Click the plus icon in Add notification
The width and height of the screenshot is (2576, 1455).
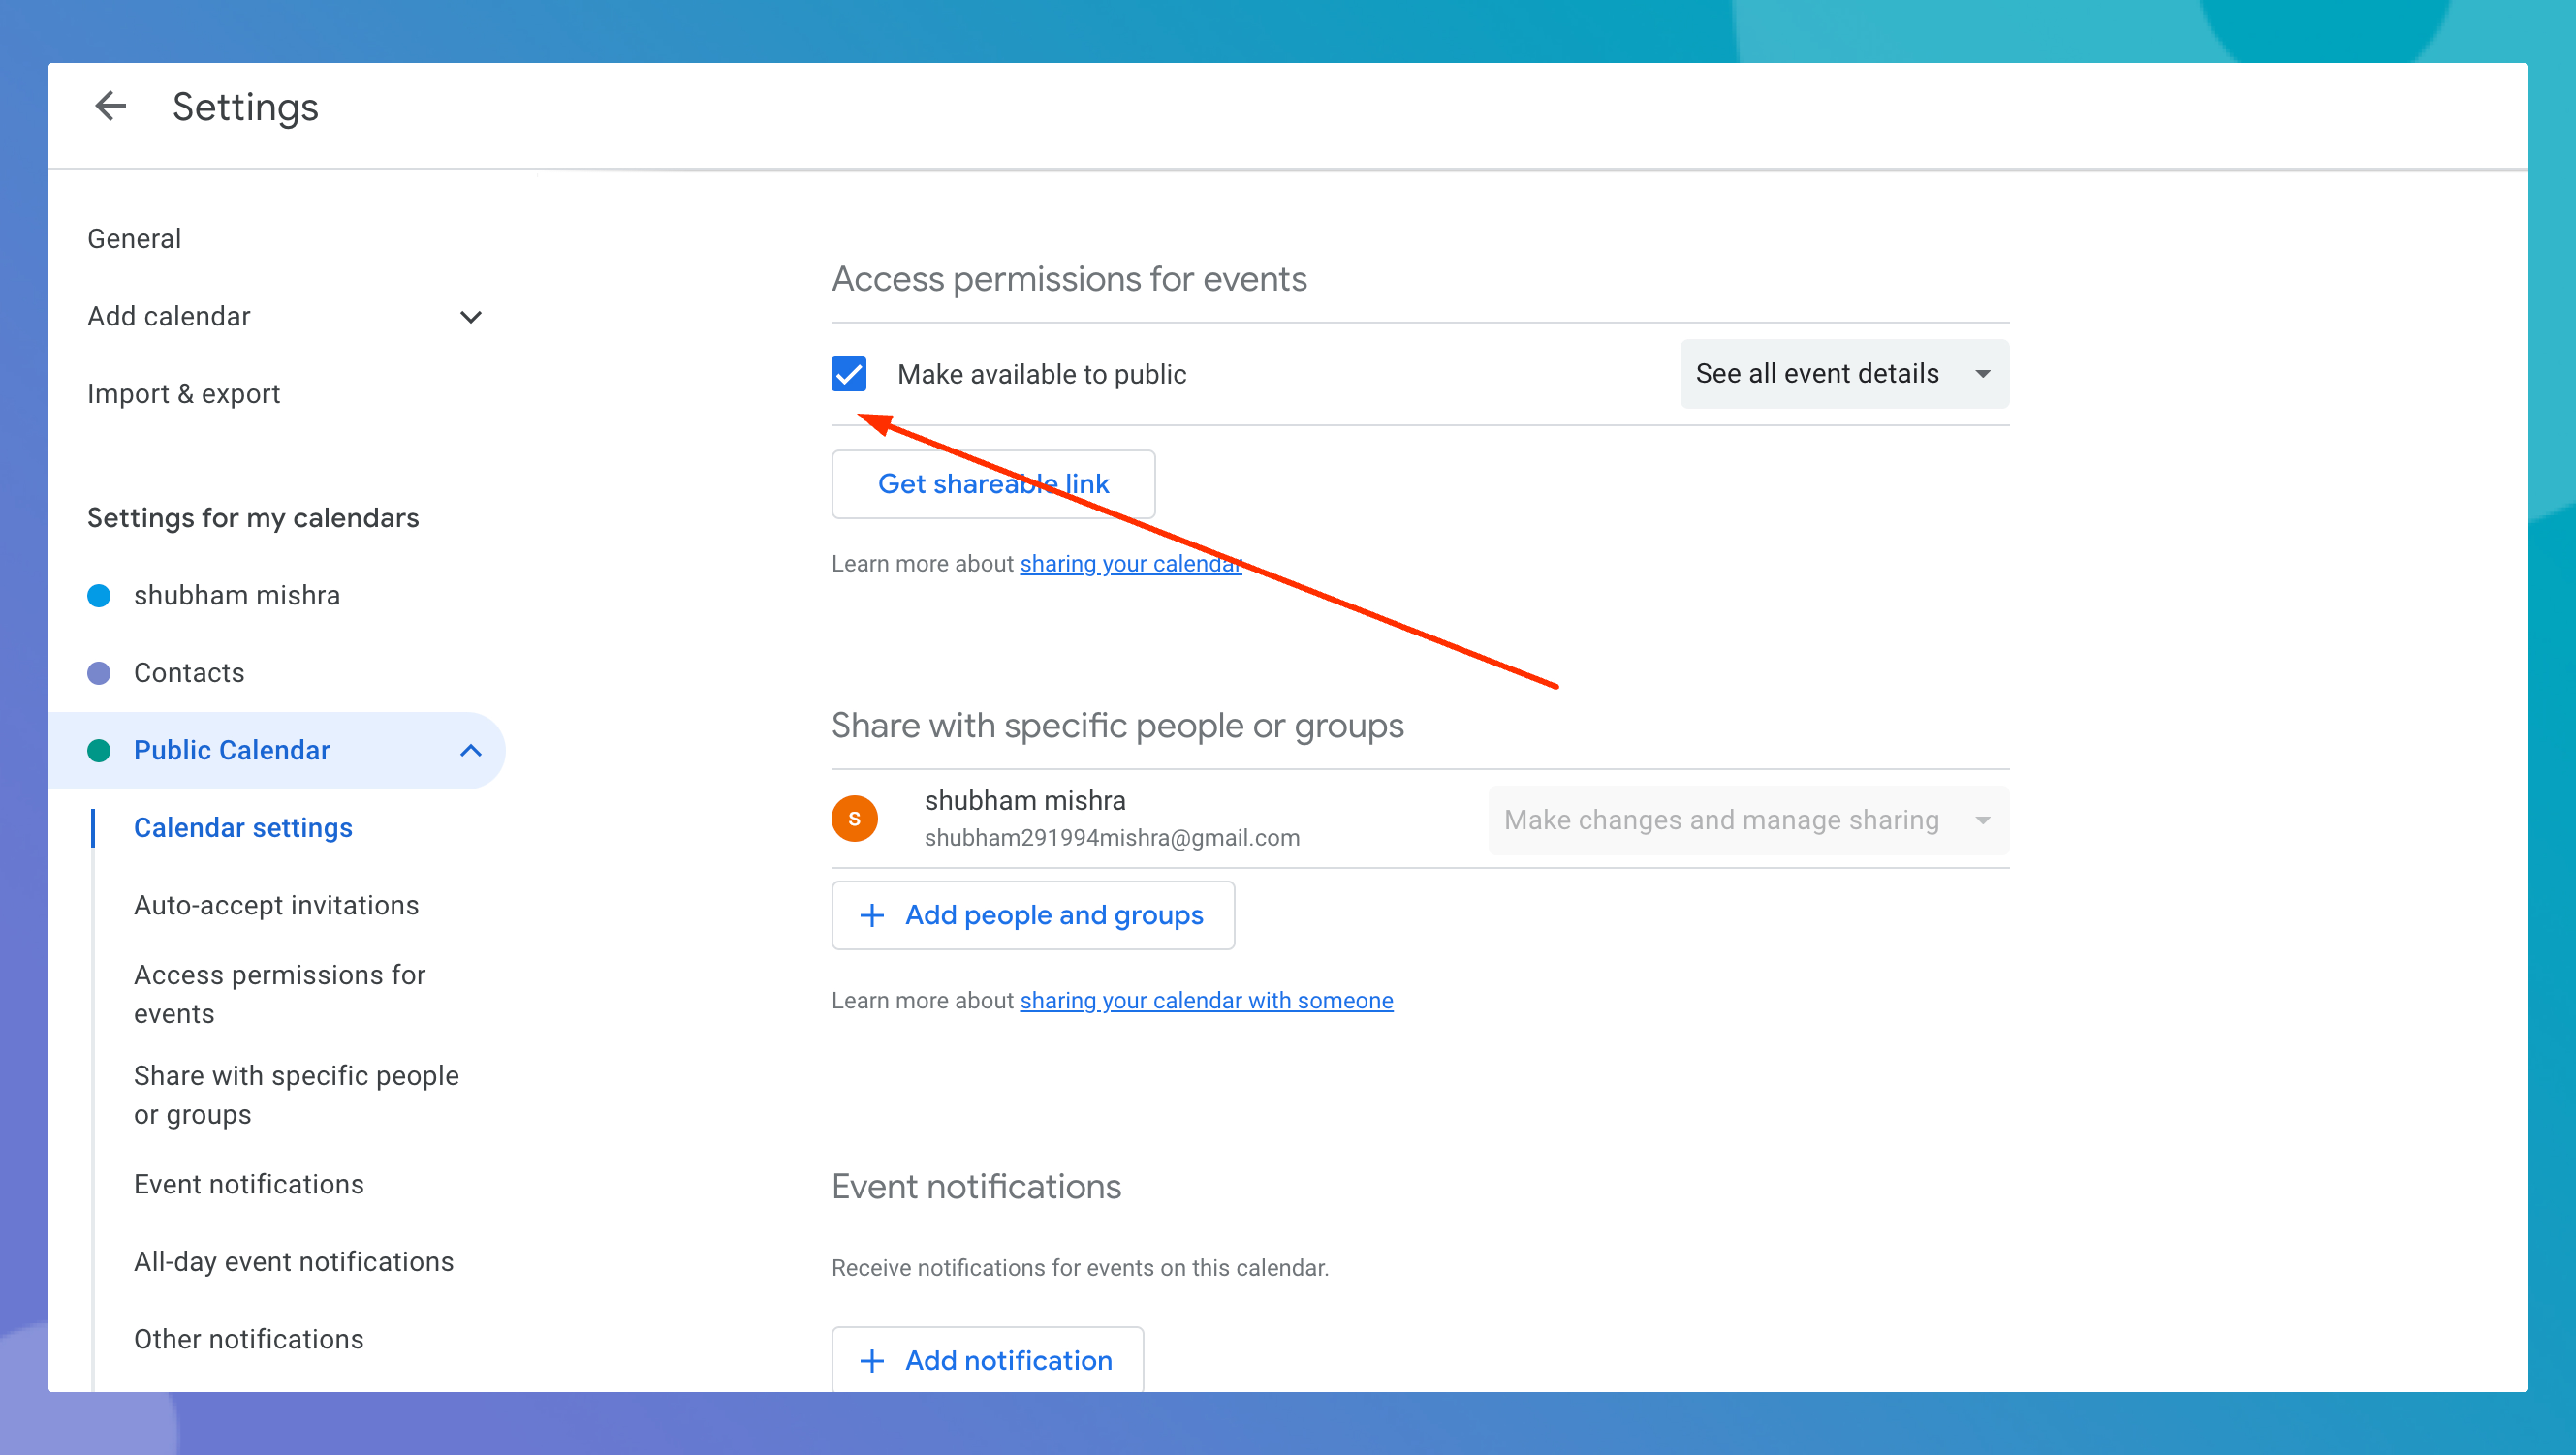[872, 1360]
